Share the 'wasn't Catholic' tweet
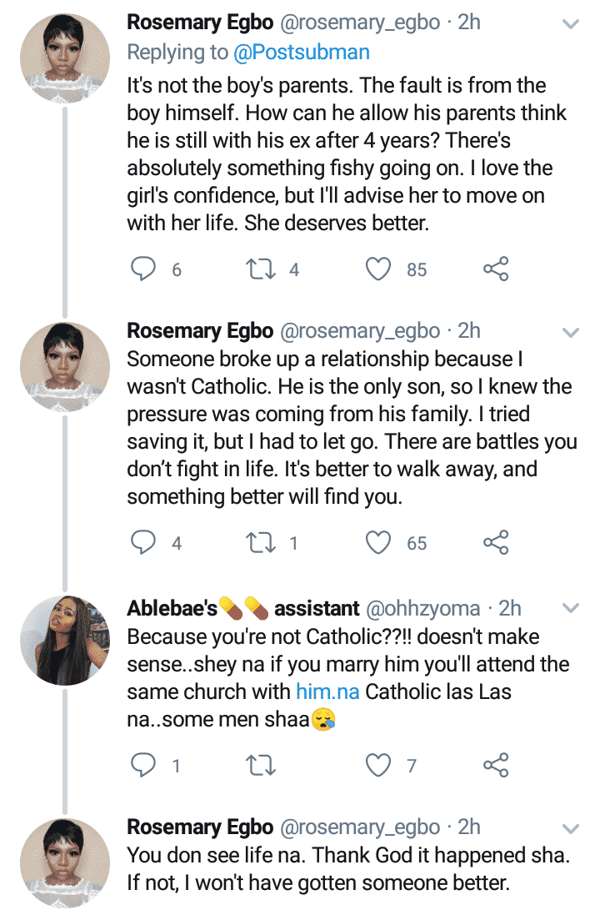The image size is (600, 910). (x=496, y=543)
